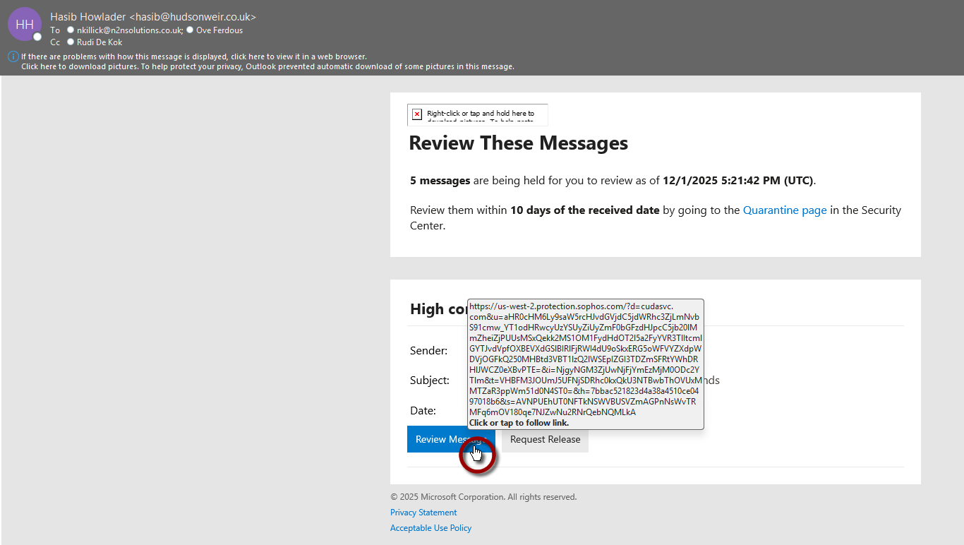This screenshot has width=964, height=545.
Task: Click the presence status dot on the HH avatar
Action: (x=37, y=36)
